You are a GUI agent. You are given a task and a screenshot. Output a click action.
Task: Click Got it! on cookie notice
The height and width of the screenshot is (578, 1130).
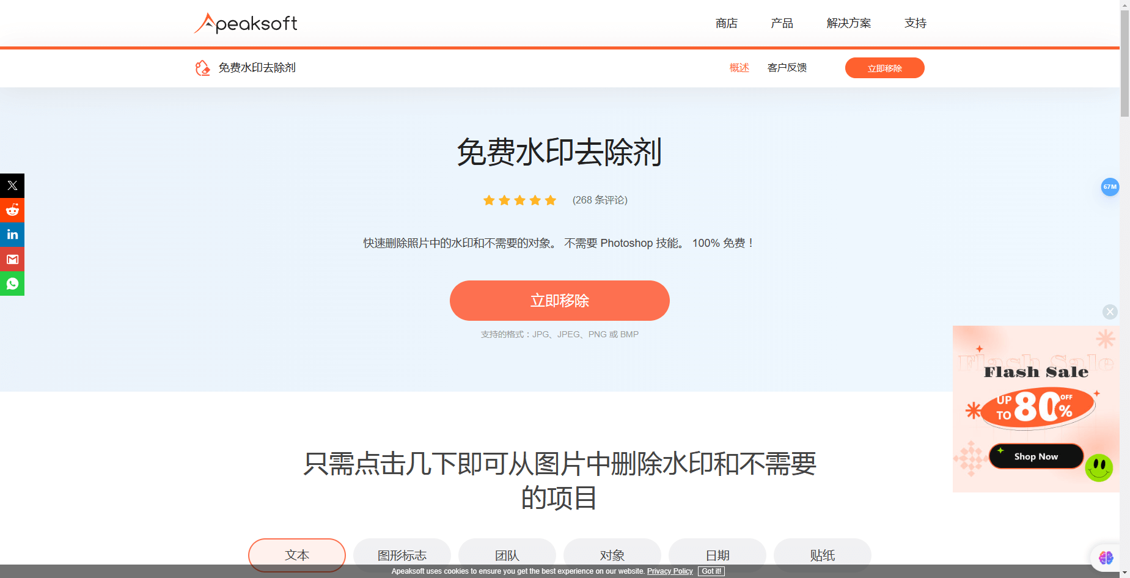coord(711,571)
